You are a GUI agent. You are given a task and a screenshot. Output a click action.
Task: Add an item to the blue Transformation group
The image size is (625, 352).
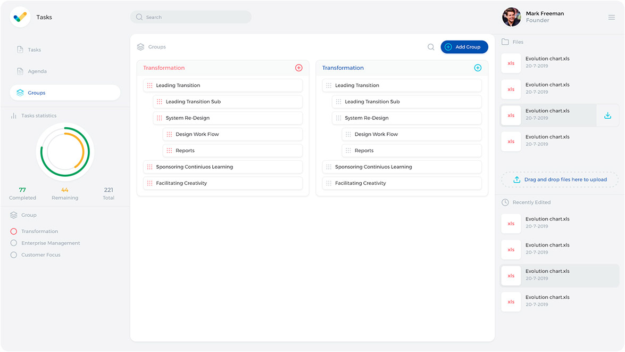coord(478,68)
